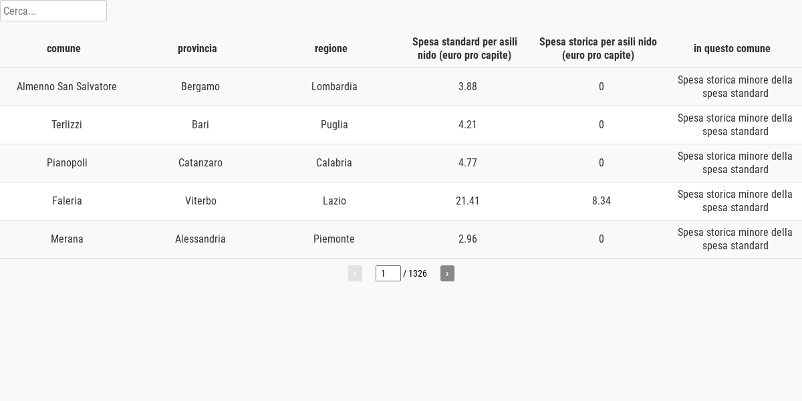Click the Merana comune cell
Screen dimensions: 802x401
tap(67, 239)
